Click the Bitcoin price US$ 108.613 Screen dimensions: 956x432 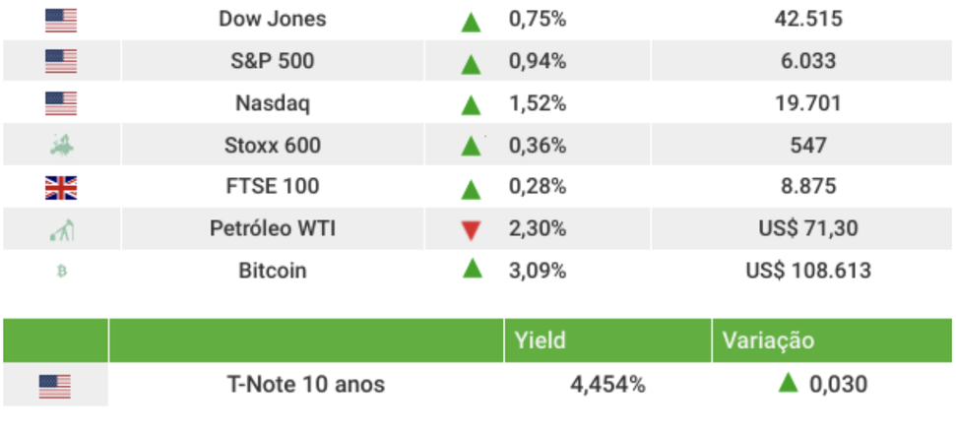coord(807,270)
